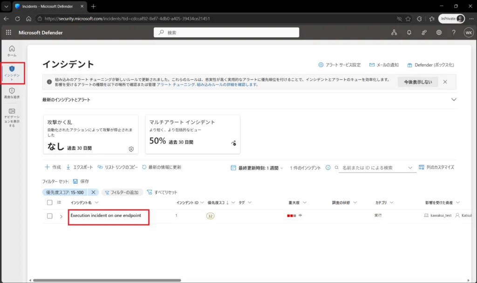Open the WK account avatar
Viewport: 477px width, 283px height.
point(469,32)
